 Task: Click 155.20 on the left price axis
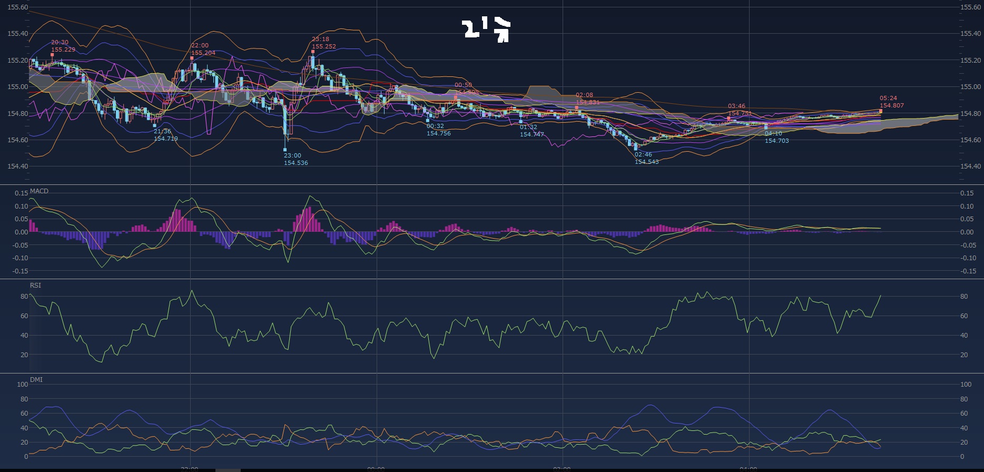click(x=18, y=60)
